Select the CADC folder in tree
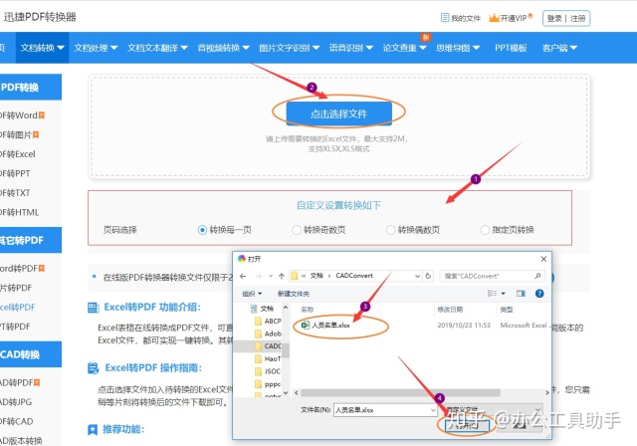The width and height of the screenshot is (637, 446). (x=268, y=346)
